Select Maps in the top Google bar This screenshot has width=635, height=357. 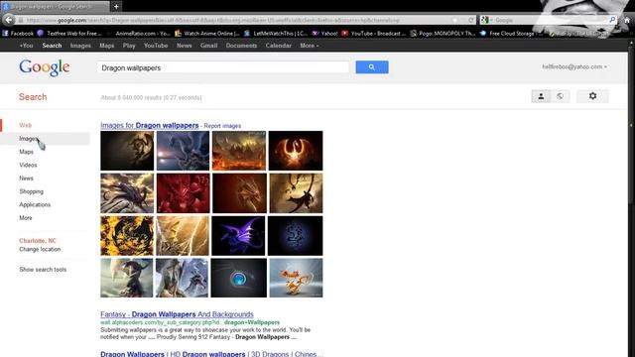[x=107, y=46]
